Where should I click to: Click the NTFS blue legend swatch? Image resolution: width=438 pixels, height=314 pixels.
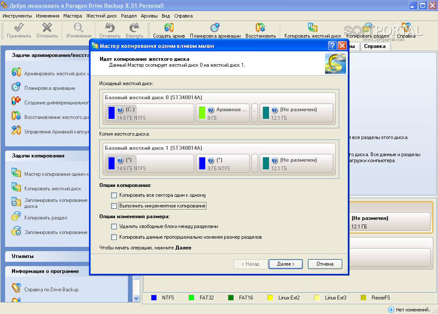[154, 297]
